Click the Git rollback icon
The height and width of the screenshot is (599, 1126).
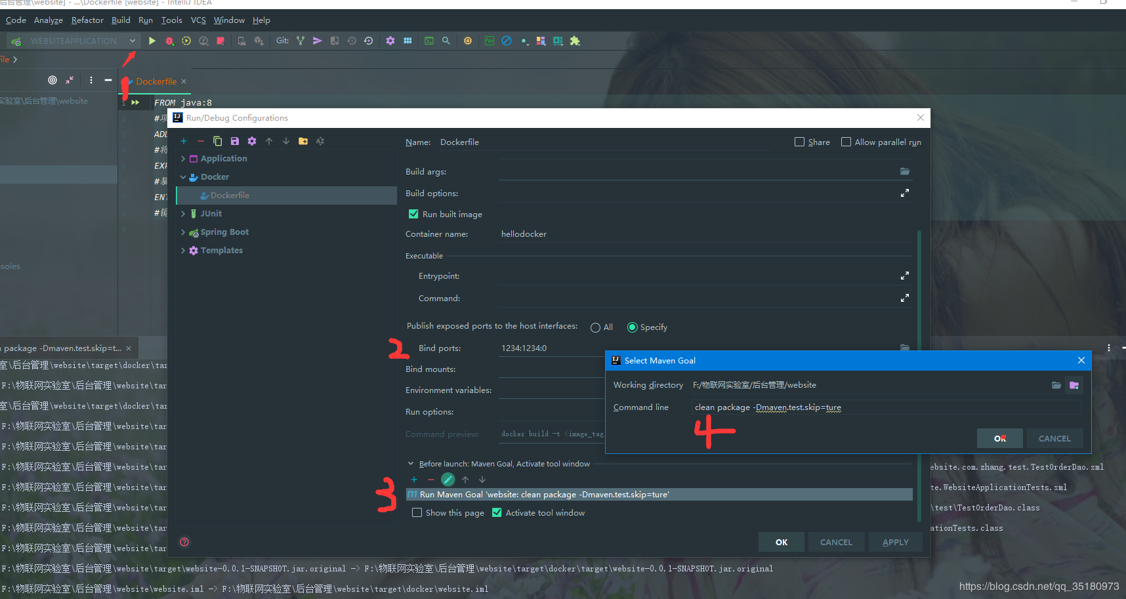[369, 41]
